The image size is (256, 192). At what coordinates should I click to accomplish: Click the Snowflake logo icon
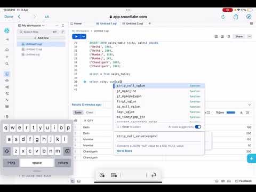(x=7, y=31)
